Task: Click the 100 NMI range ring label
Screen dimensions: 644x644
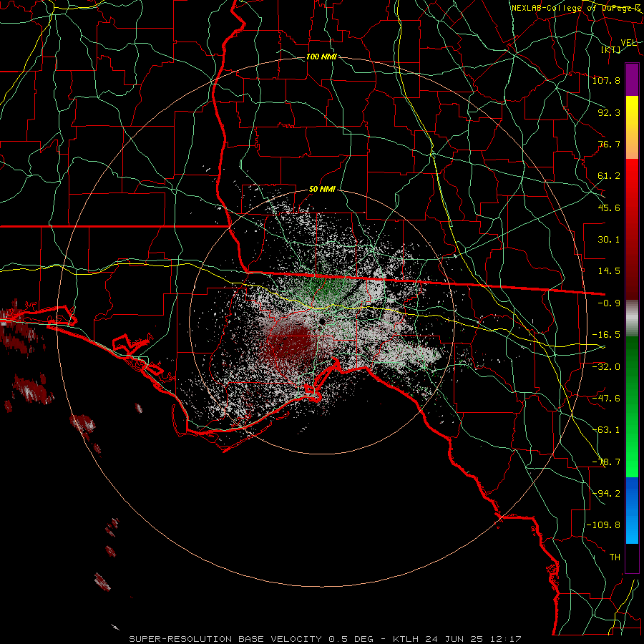Action: [x=321, y=57]
